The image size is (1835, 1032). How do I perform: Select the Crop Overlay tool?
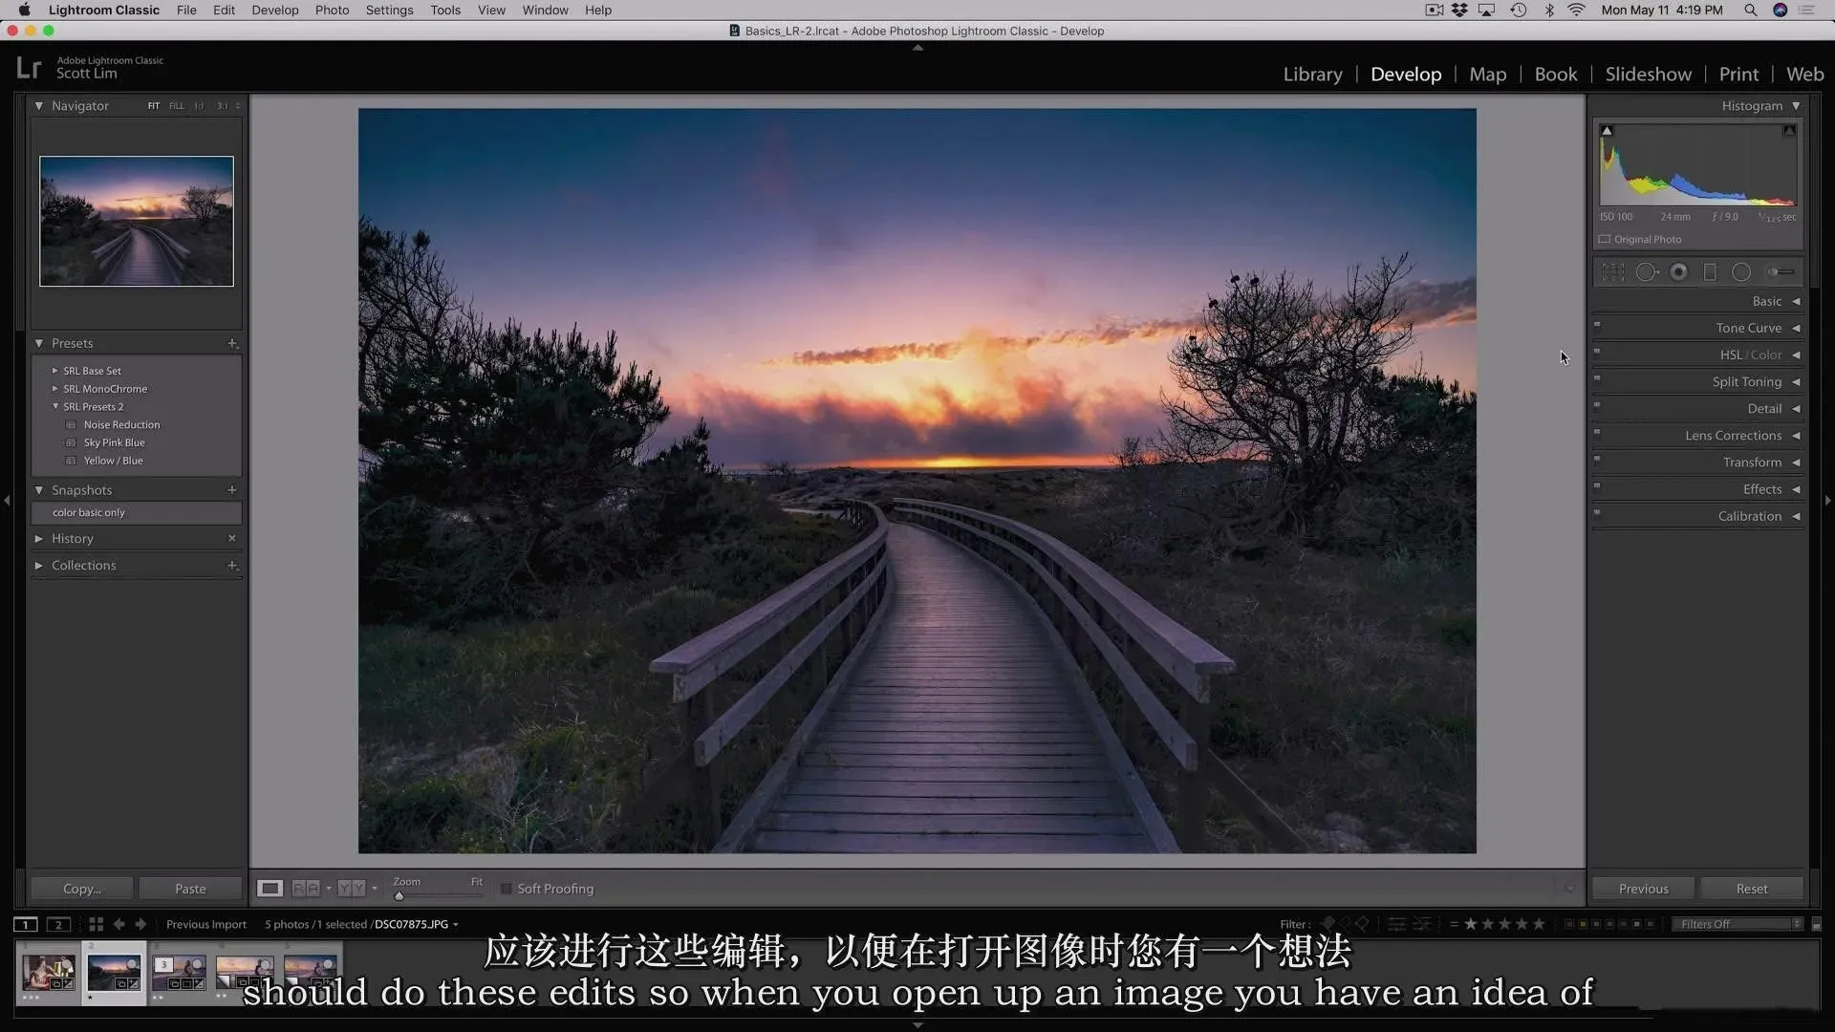pyautogui.click(x=1613, y=272)
